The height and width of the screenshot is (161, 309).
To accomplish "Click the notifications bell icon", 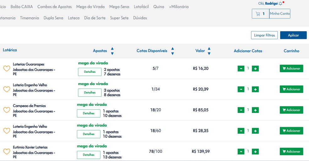I will [280, 4].
